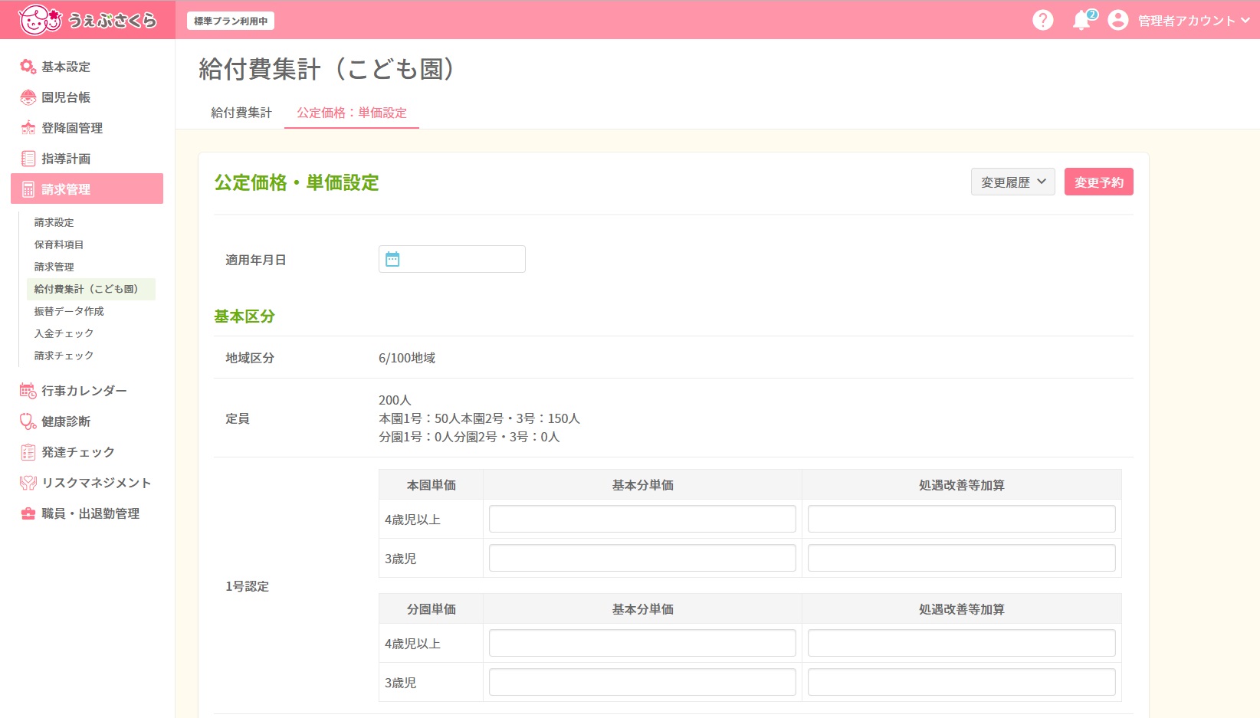Go to 入金チェック submenu item

pyautogui.click(x=90, y=333)
